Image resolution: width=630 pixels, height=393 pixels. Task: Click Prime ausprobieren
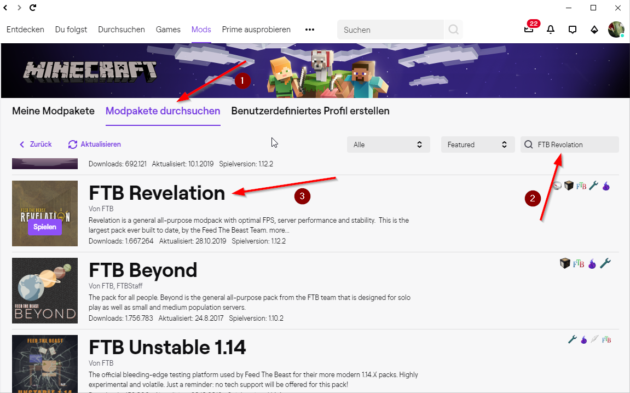tap(256, 30)
